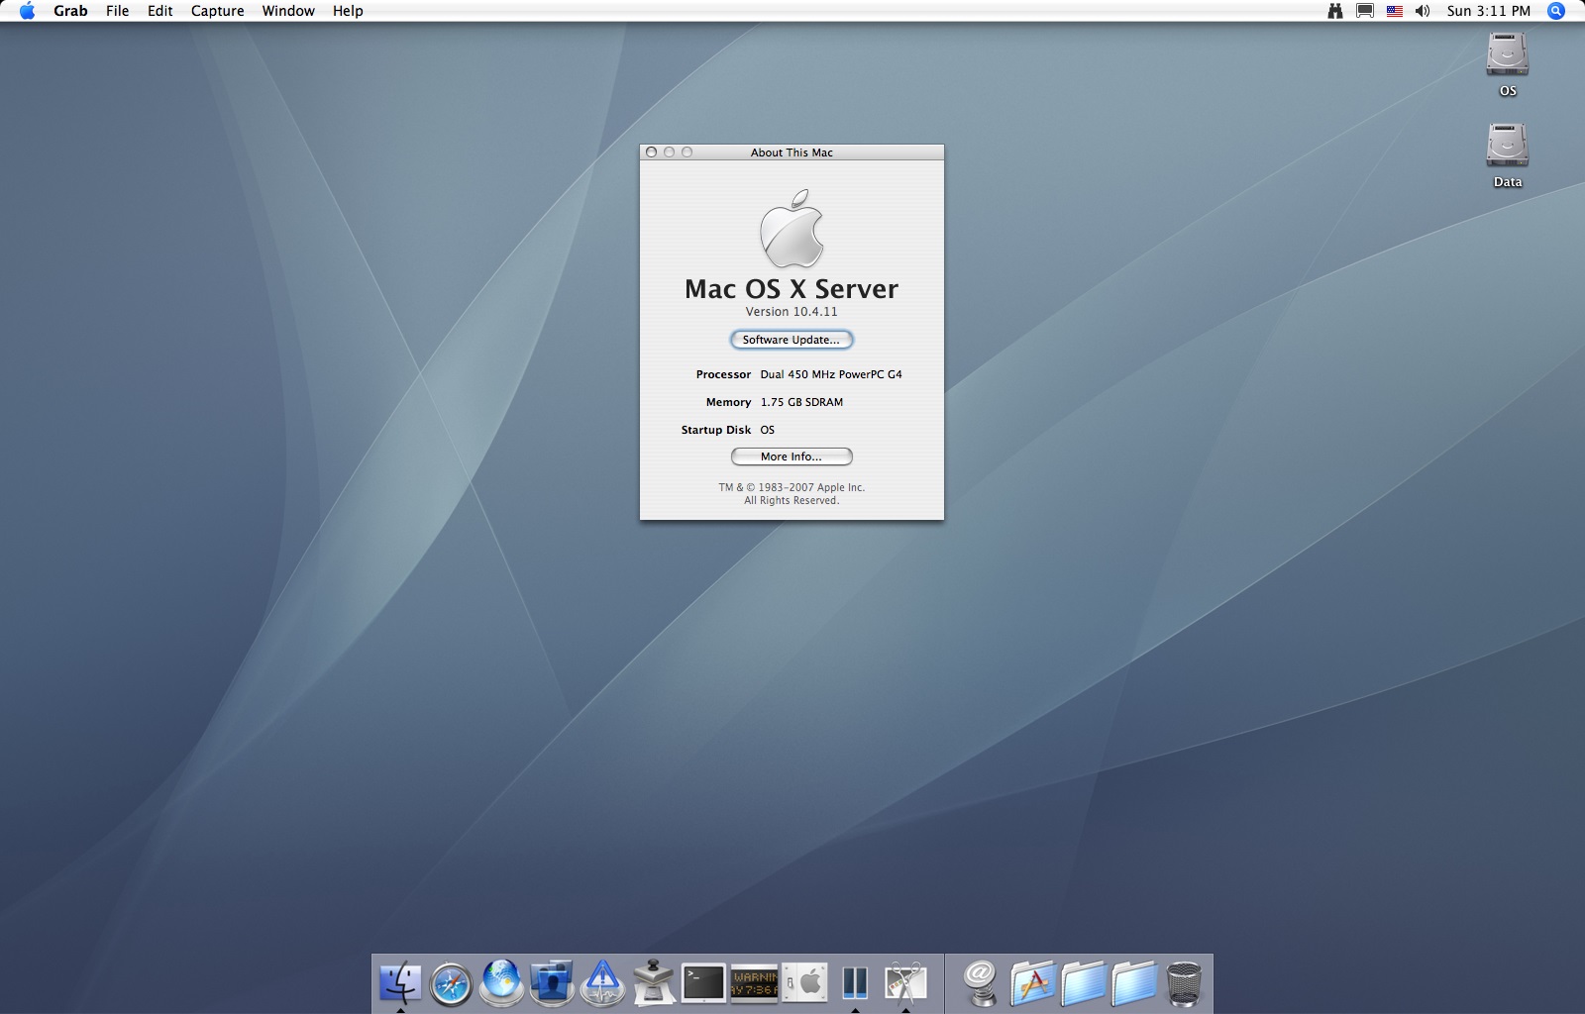Click the "Startup Disk" label

tap(716, 430)
